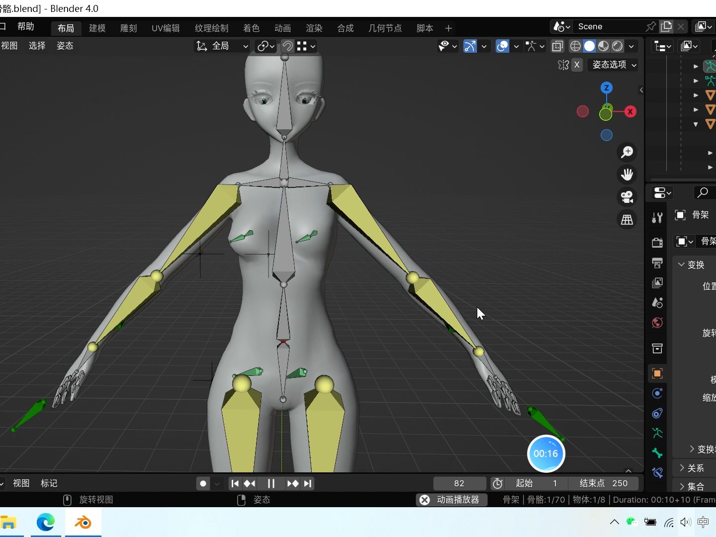Switch to solid viewport shading
The height and width of the screenshot is (537, 716).
click(589, 46)
